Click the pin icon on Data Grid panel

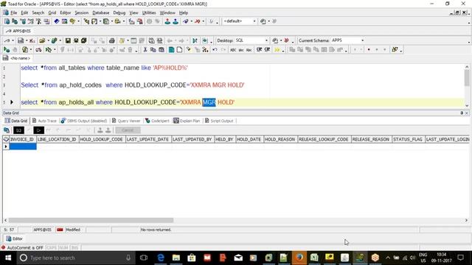pos(462,113)
